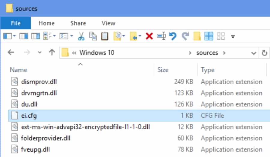Image resolution: width=270 pixels, height=157 pixels.
Task: Click the du.dll file icon
Action: tap(15, 104)
